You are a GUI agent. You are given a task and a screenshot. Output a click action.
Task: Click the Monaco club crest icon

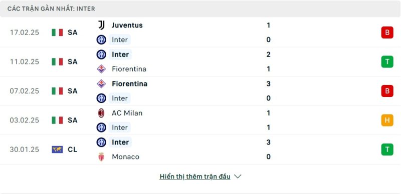click(x=101, y=156)
